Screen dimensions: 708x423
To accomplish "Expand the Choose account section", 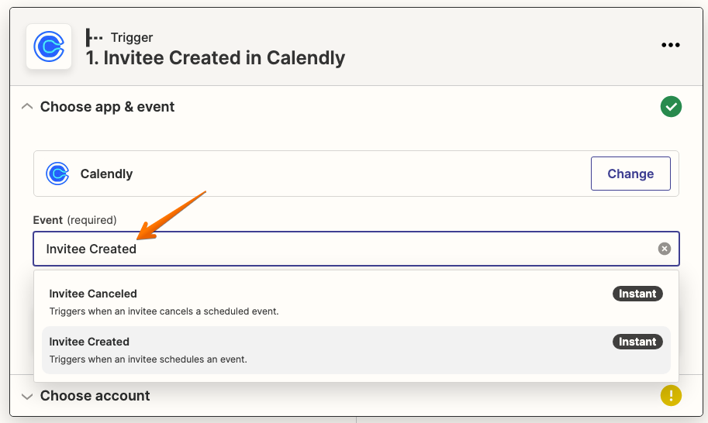I will coord(27,396).
